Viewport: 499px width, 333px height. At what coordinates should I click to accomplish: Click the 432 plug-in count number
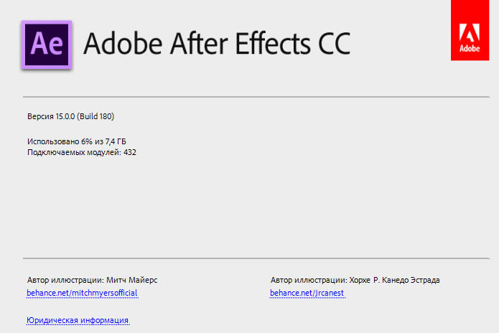130,152
